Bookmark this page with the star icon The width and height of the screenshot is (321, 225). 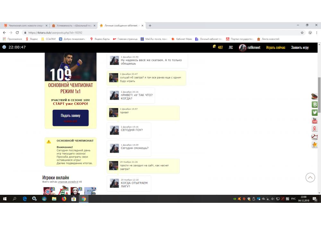pos(302,32)
